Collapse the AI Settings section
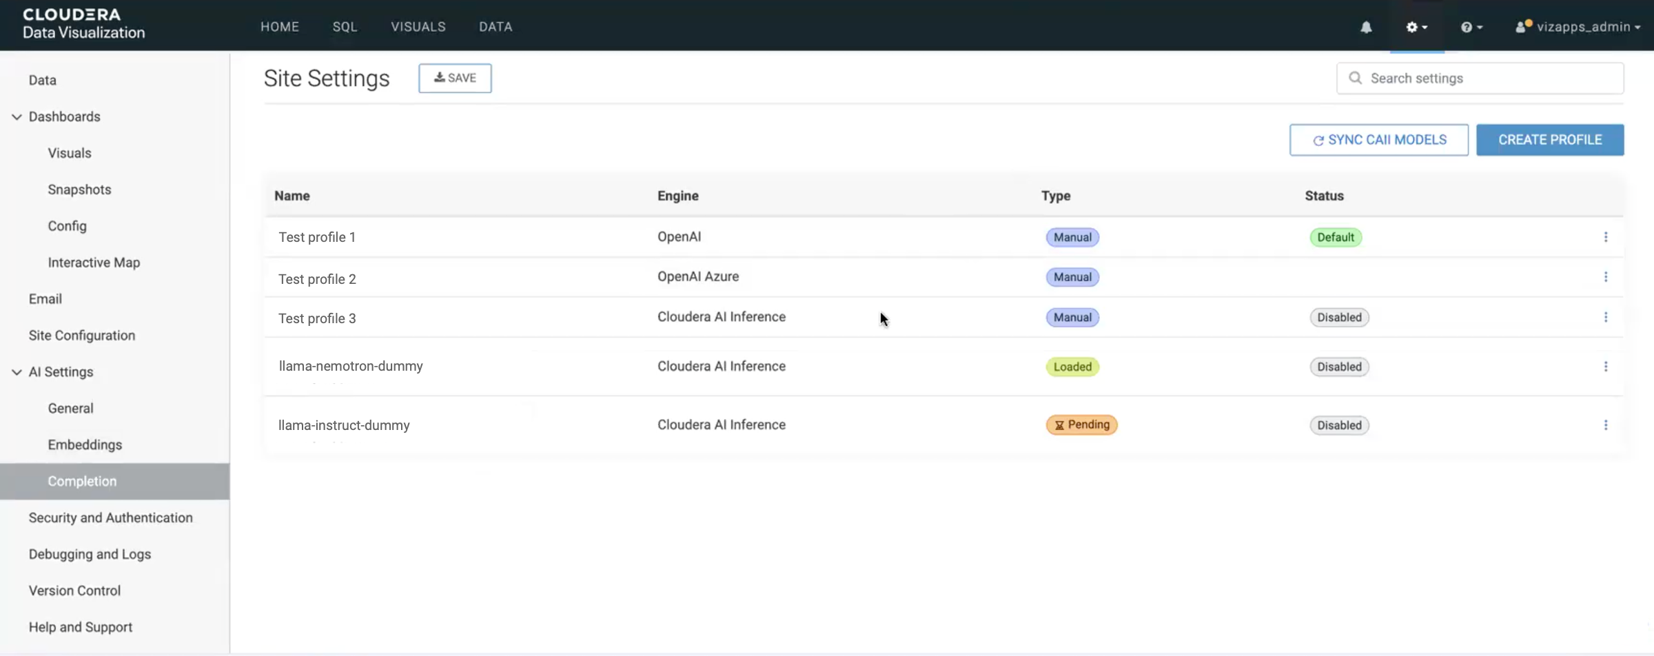The image size is (1654, 656). coord(17,372)
